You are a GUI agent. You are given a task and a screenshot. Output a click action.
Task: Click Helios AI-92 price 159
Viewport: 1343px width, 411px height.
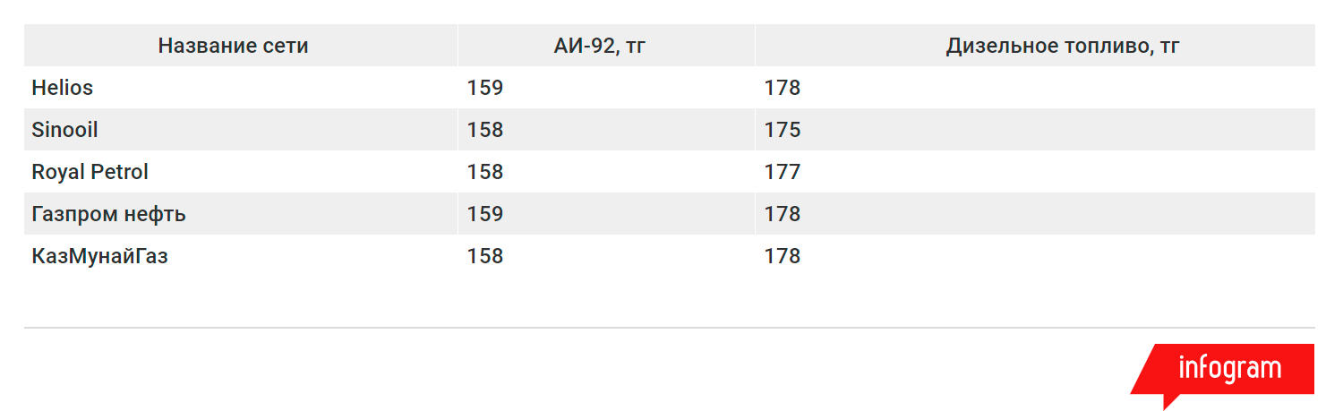[x=485, y=88]
